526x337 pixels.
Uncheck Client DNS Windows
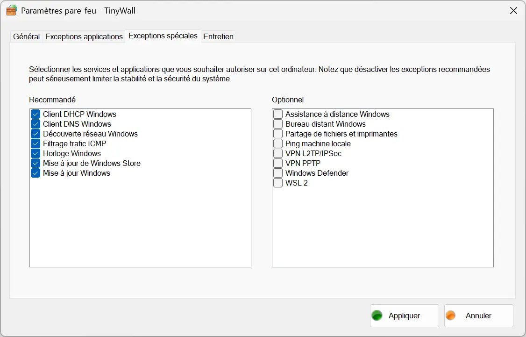coord(36,124)
